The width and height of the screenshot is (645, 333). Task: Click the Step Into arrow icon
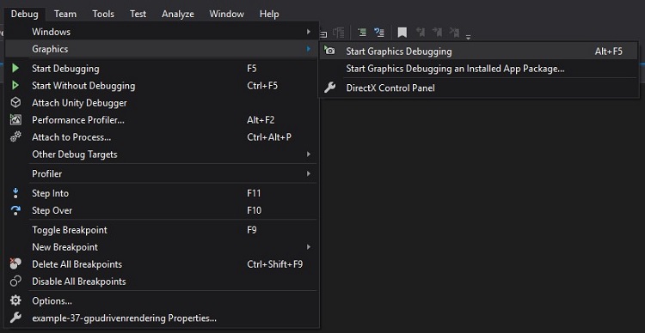(15, 193)
